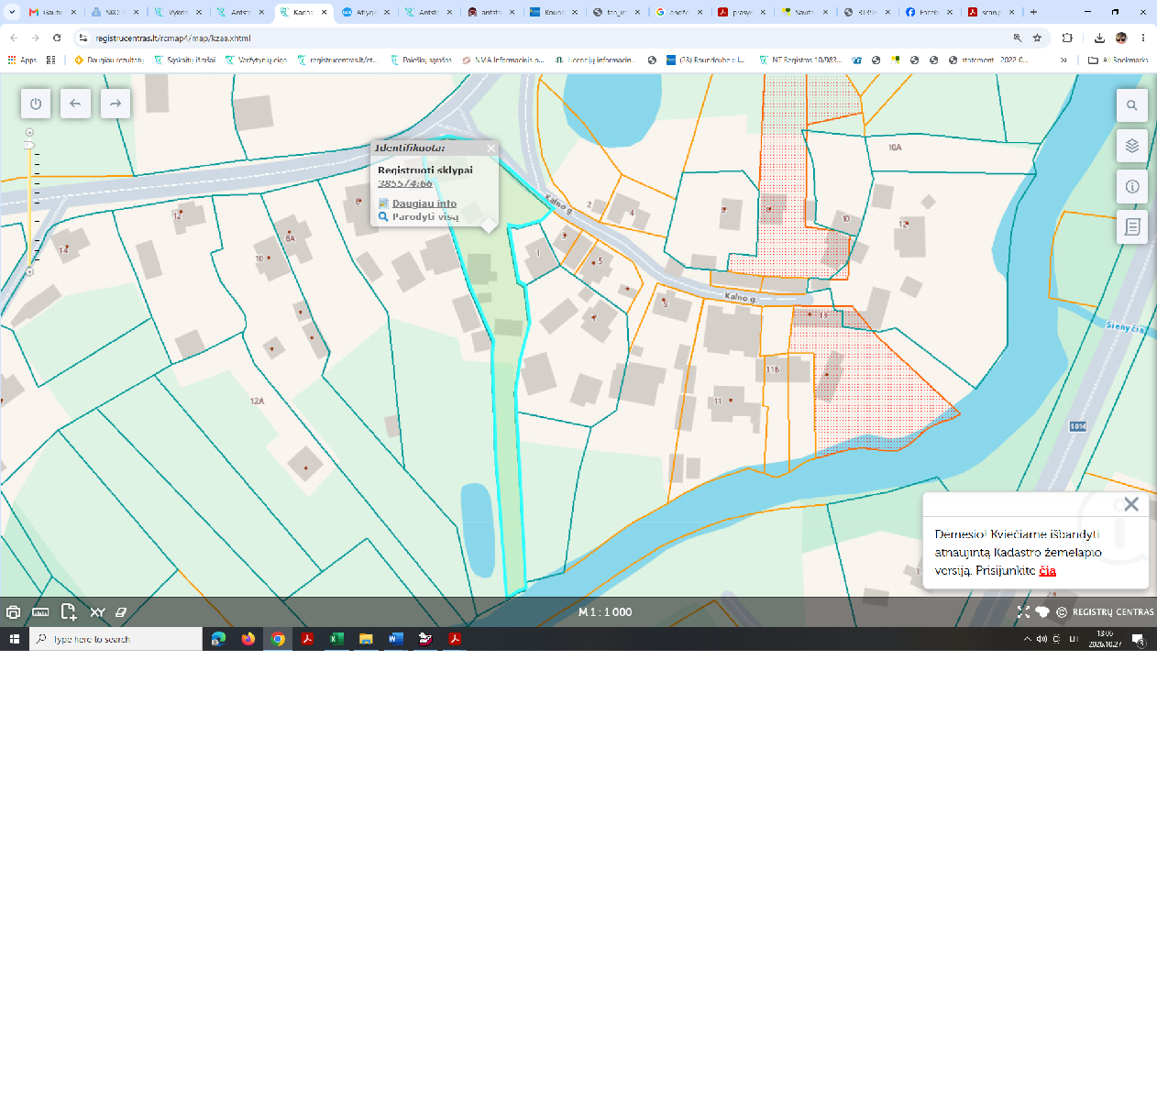This screenshot has width=1157, height=1100.
Task: Show hidden system tray icons
Action: click(1027, 639)
